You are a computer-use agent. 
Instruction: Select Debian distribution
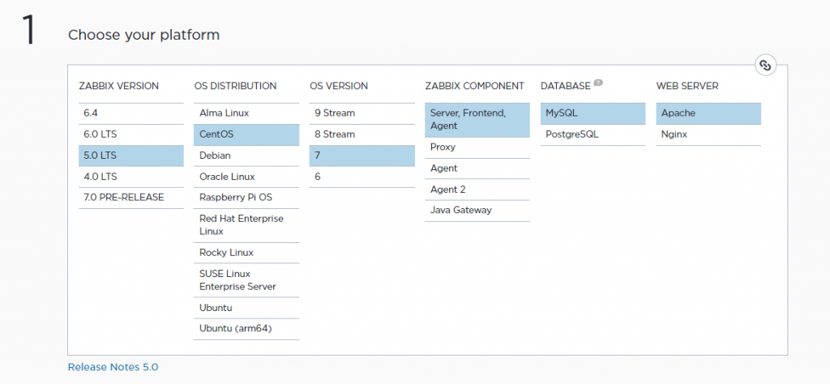[246, 156]
